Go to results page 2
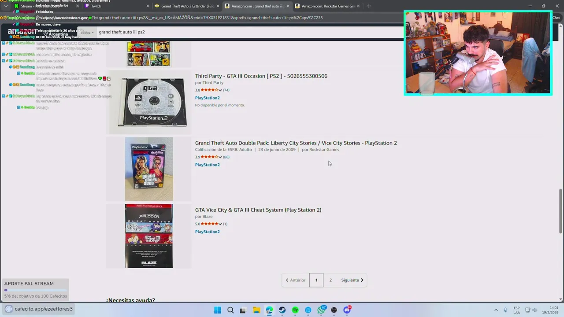 click(330, 280)
